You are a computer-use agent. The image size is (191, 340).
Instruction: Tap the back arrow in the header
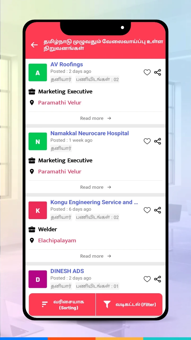(34, 45)
